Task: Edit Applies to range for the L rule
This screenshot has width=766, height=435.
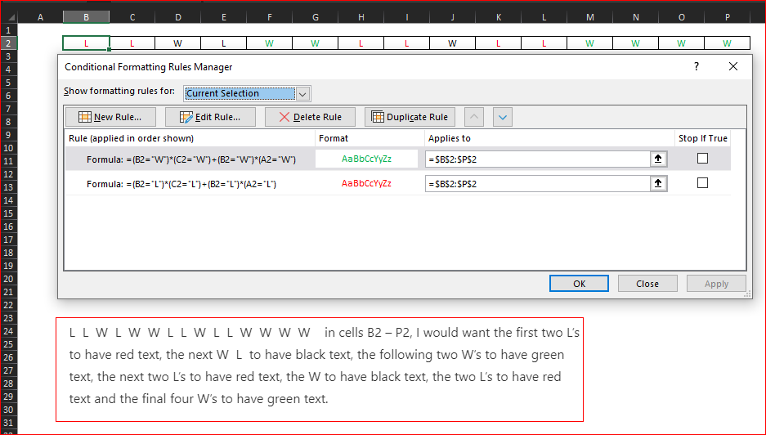Action: pyautogui.click(x=537, y=184)
